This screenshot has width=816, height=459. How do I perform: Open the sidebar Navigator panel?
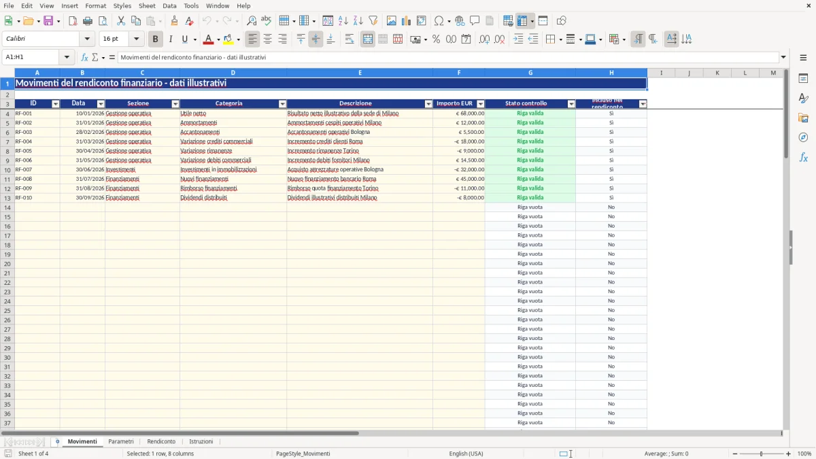click(x=803, y=137)
